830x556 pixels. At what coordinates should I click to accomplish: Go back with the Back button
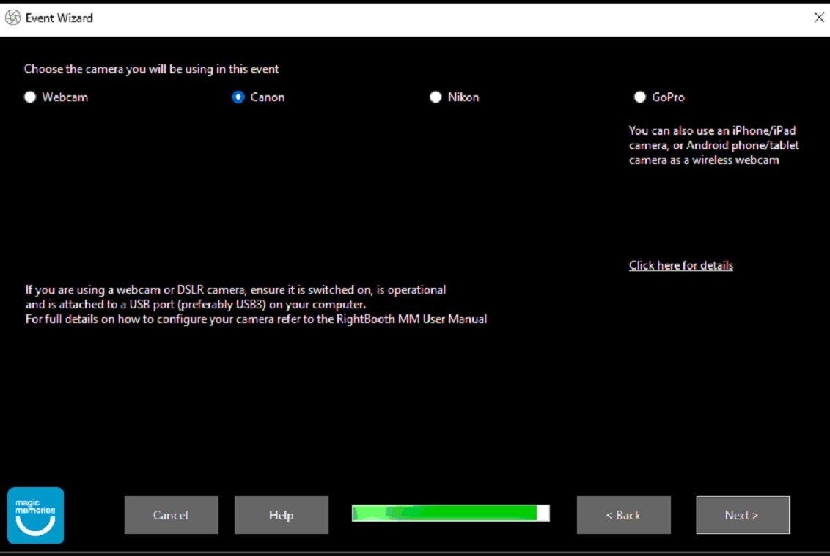(x=623, y=515)
